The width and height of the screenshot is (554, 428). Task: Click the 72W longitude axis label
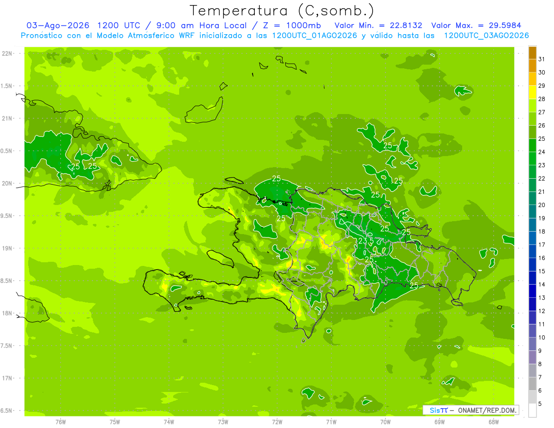pyautogui.click(x=277, y=422)
